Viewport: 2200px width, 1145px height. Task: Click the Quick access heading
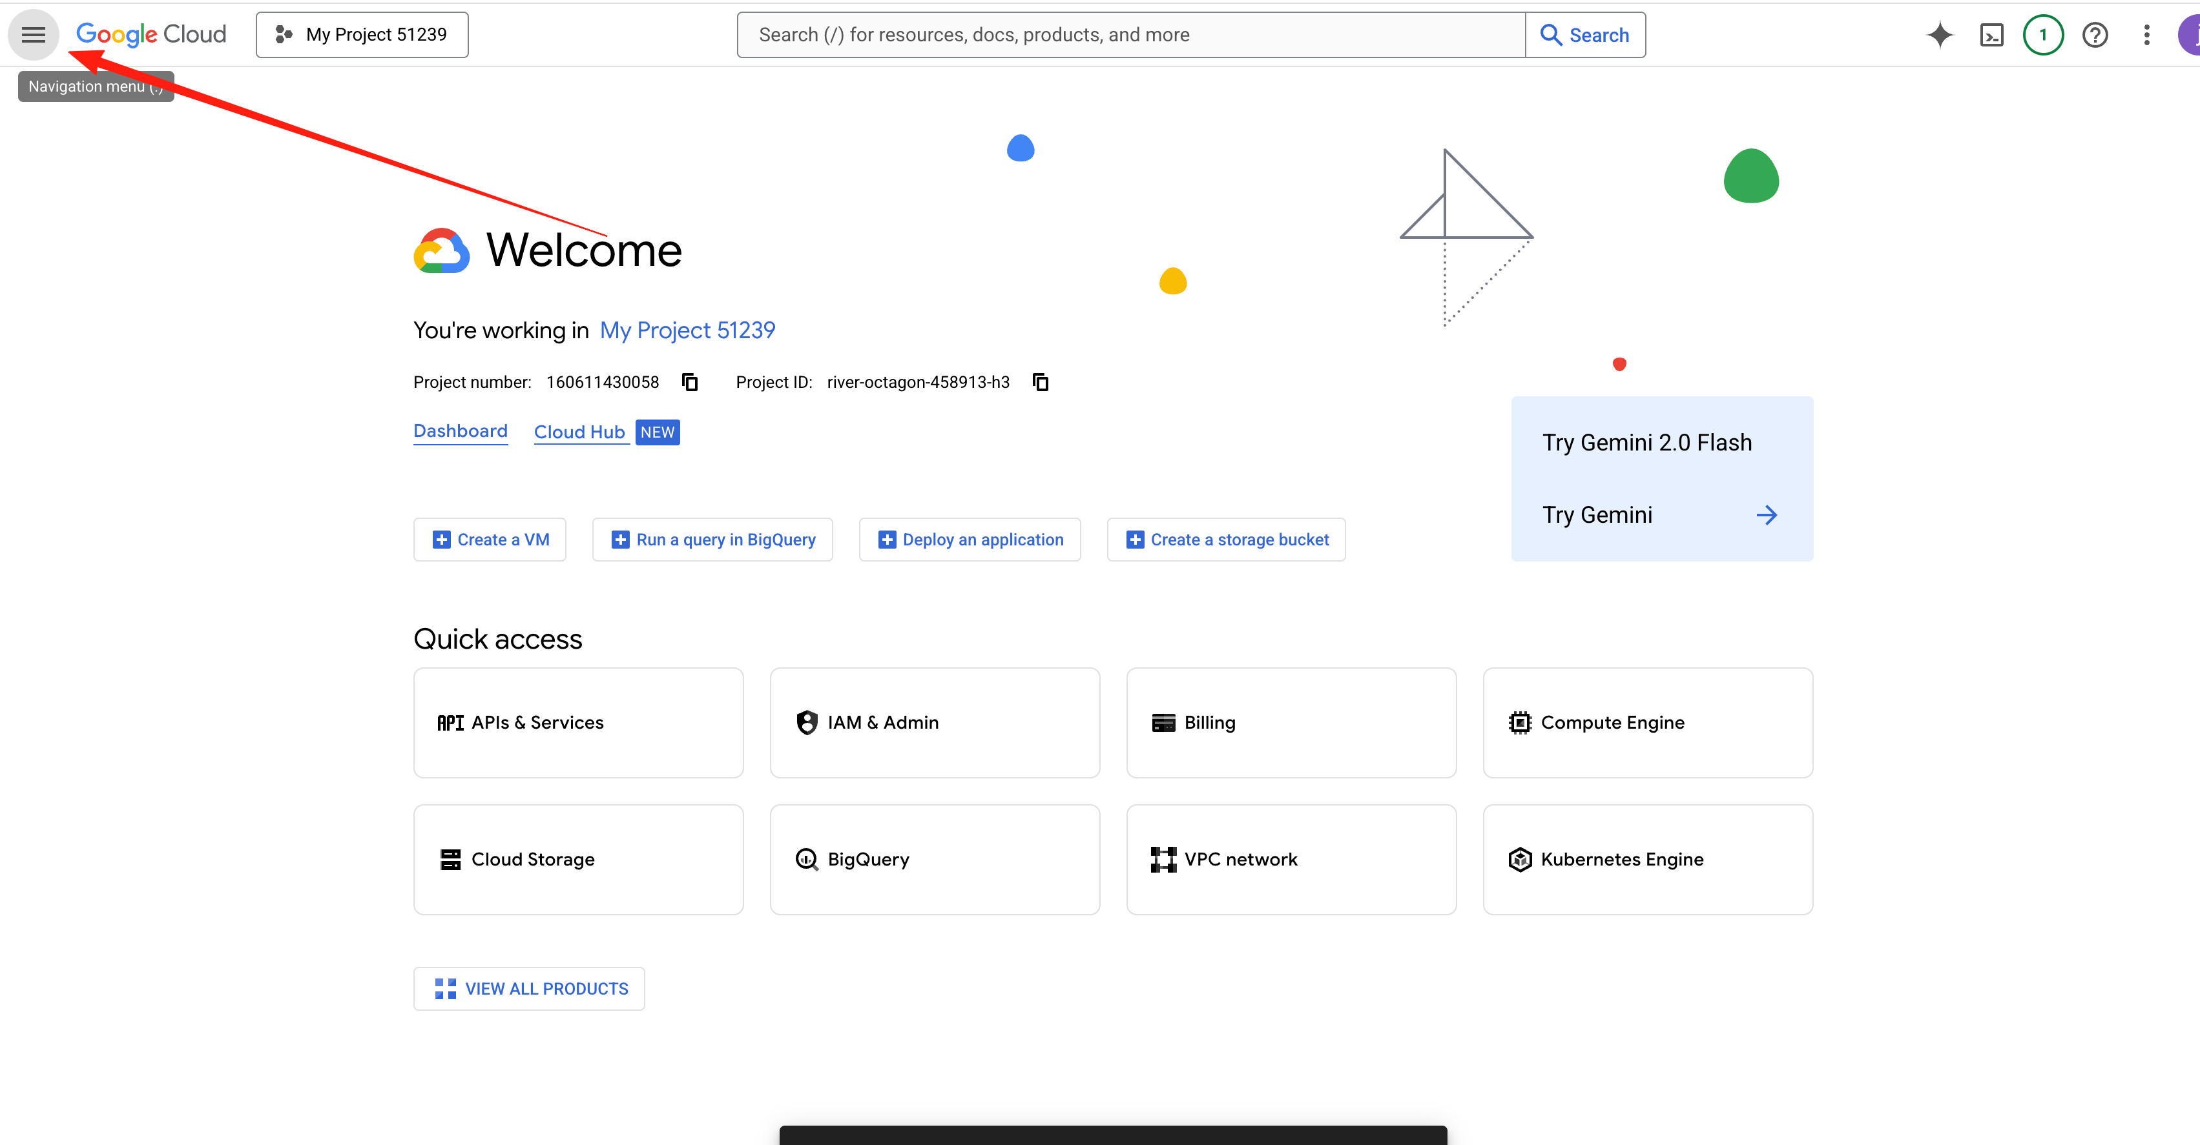(498, 639)
